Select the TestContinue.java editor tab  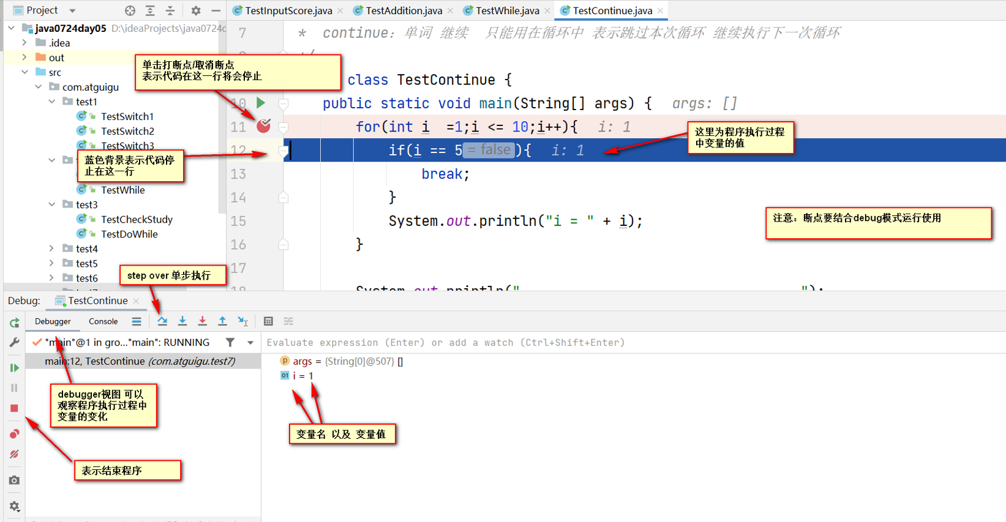coord(612,10)
